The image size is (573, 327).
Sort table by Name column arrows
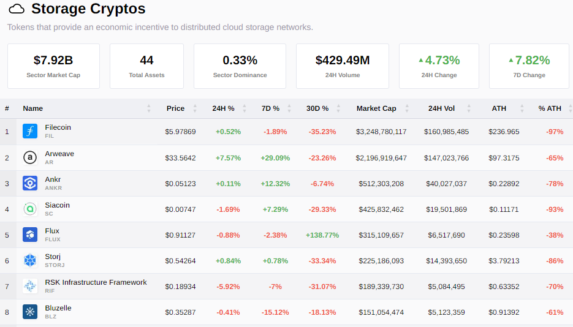point(149,108)
